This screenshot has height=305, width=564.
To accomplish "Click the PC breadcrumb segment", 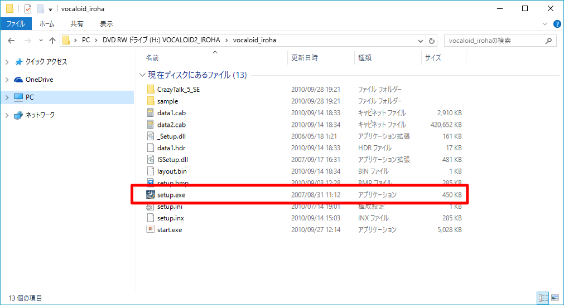I will (x=86, y=40).
